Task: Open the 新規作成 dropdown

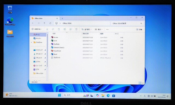Action: click(x=37, y=29)
